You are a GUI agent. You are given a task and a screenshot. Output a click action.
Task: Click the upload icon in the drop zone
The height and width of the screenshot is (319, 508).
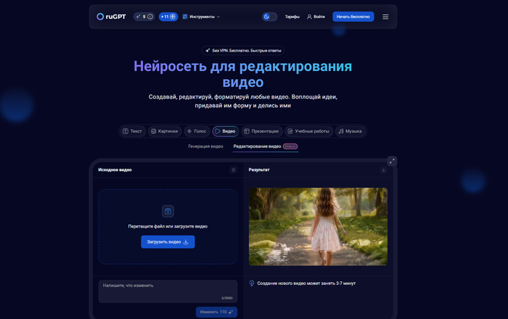point(168,211)
